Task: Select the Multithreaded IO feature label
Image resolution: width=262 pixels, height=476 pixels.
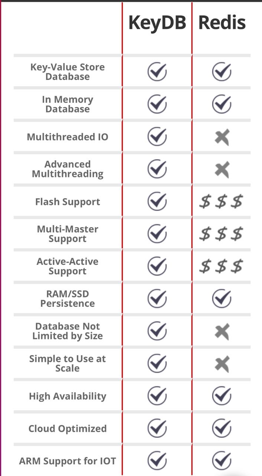Action: point(68,137)
